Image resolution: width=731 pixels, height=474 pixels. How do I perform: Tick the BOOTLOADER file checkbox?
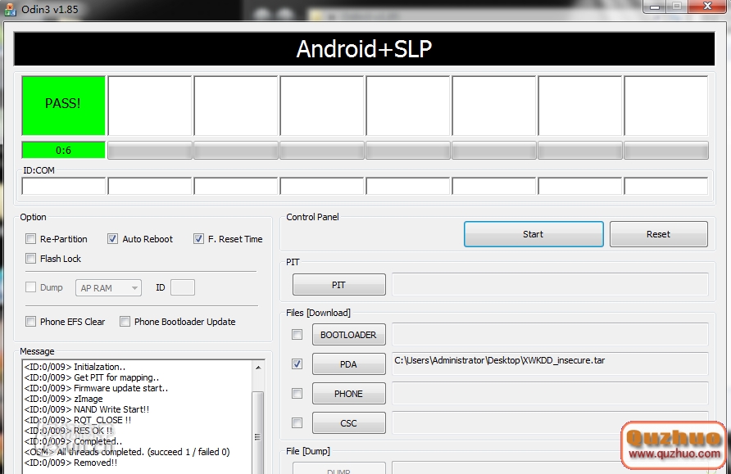coord(297,334)
